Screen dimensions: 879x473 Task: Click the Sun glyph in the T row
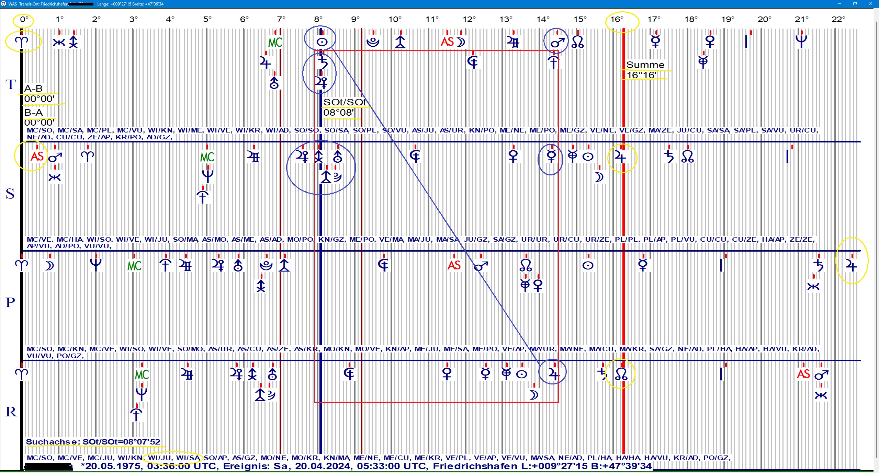(x=322, y=42)
